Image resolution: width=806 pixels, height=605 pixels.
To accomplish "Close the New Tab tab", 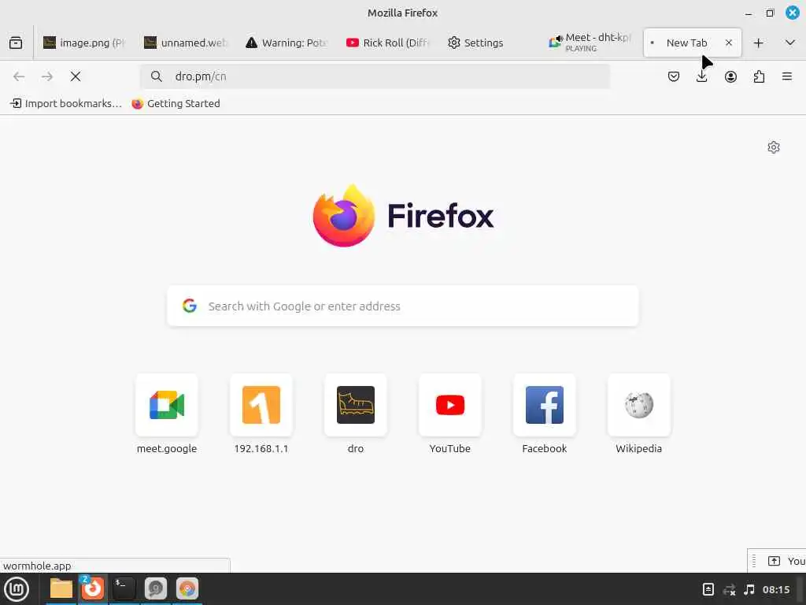I will click(x=728, y=43).
